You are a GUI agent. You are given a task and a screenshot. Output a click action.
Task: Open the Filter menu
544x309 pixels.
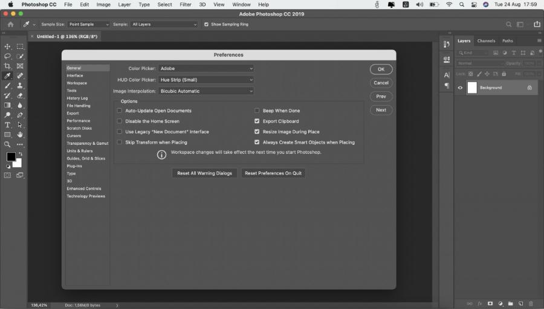pos(186,4)
